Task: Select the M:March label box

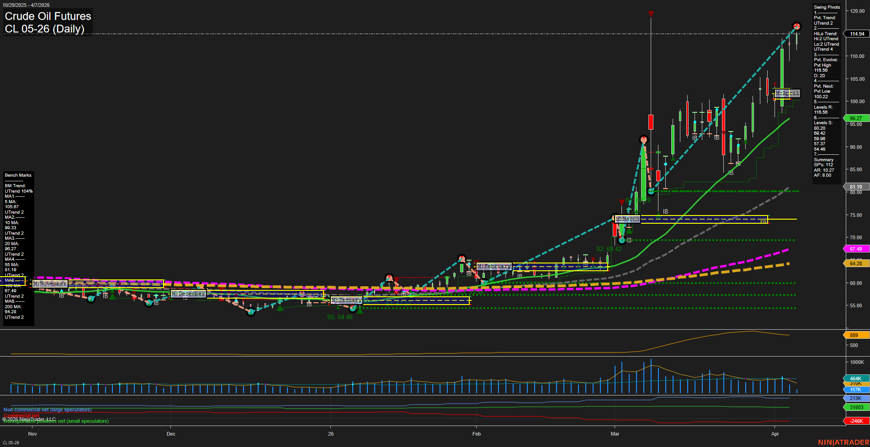Action: pos(627,219)
